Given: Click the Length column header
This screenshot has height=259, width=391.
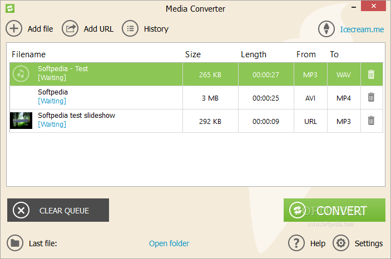Looking at the screenshot, I should (x=254, y=54).
